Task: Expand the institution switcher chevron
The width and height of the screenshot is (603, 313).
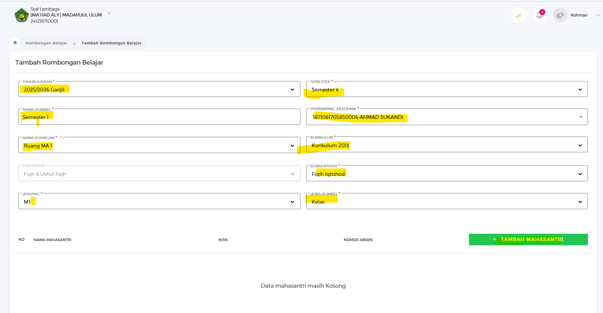Action: tap(109, 14)
